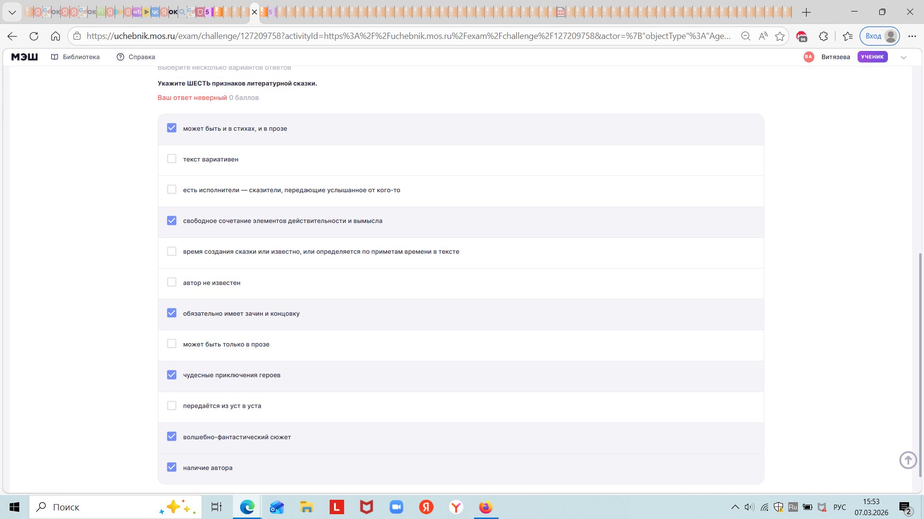Uncheck 'волшебно-фантастический сюжет' checkbox

tap(172, 436)
